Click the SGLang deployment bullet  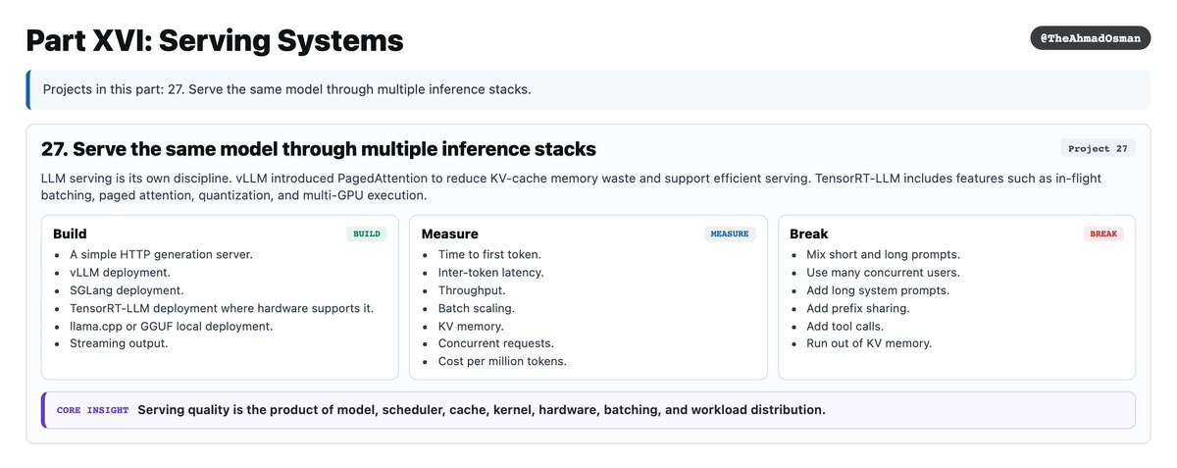click(x=126, y=290)
